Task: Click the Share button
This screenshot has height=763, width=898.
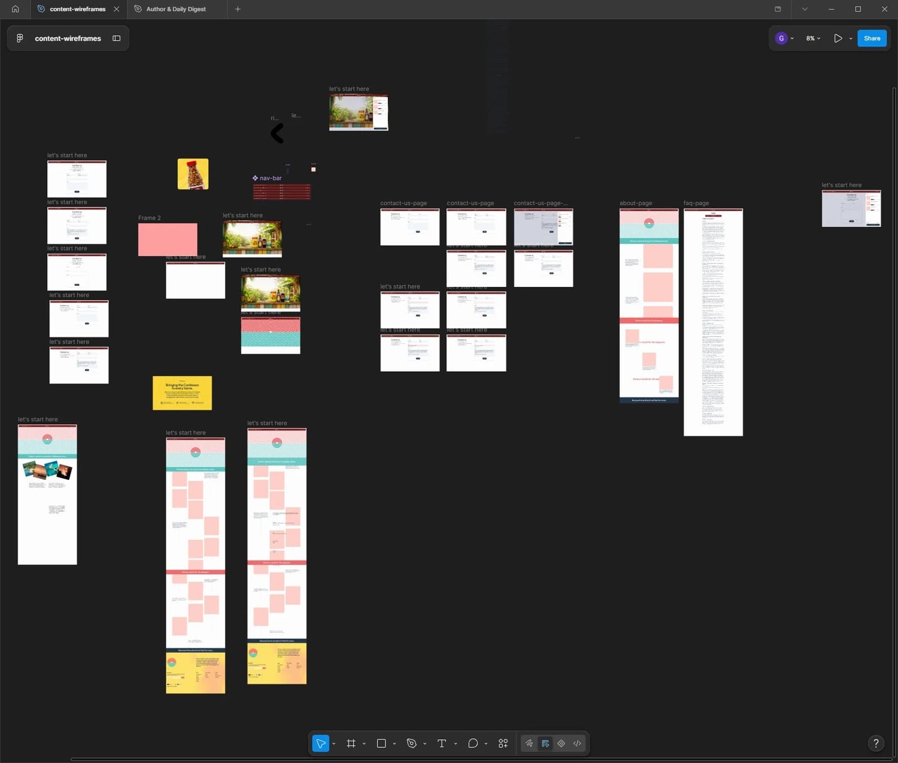Action: click(872, 38)
